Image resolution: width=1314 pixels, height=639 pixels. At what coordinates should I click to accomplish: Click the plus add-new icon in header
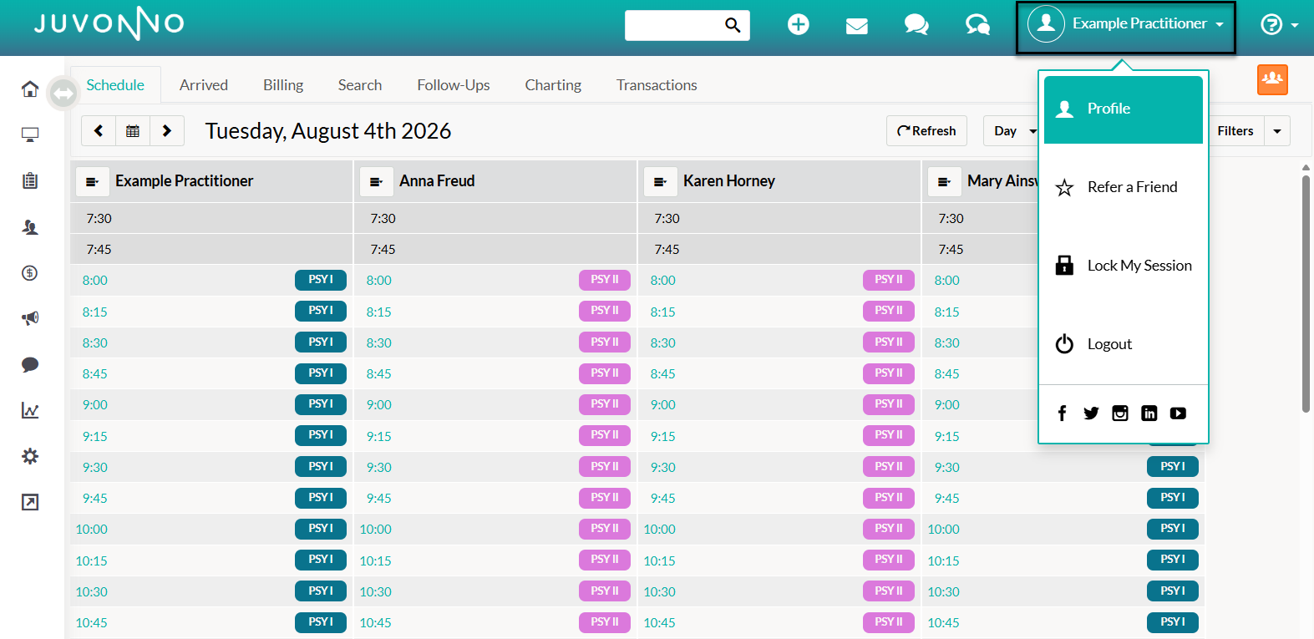pyautogui.click(x=799, y=25)
